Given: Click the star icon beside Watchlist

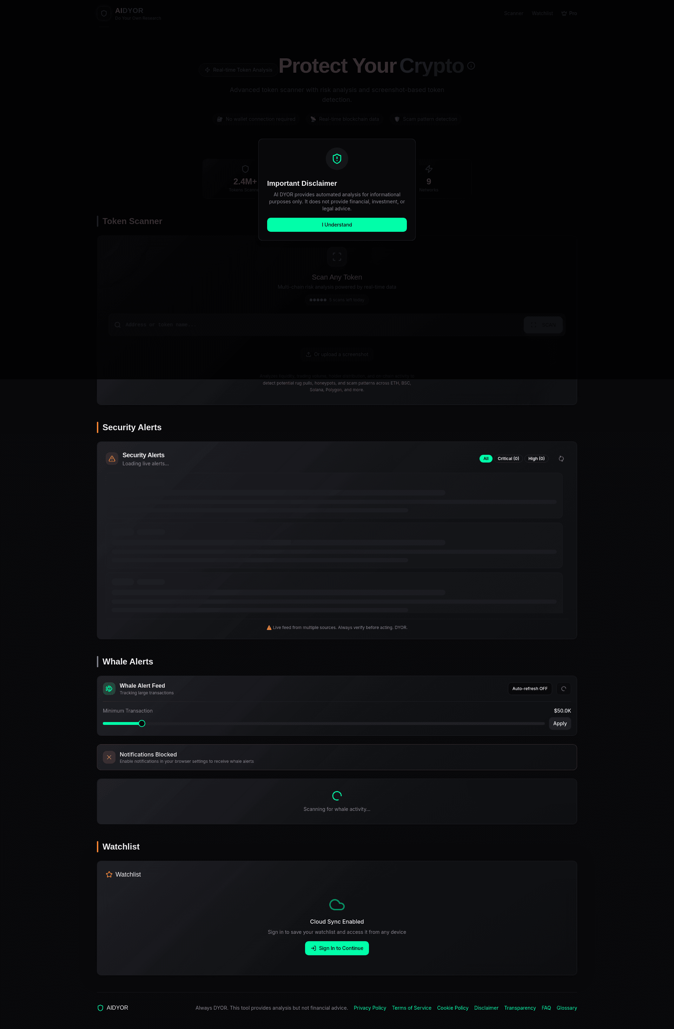Looking at the screenshot, I should click(x=109, y=874).
